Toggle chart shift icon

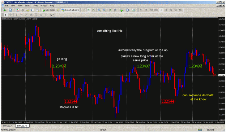click(x=115, y=10)
